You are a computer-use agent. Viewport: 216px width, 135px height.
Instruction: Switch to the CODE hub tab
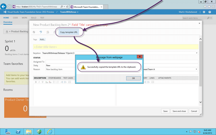pyautogui.click(x=15, y=18)
